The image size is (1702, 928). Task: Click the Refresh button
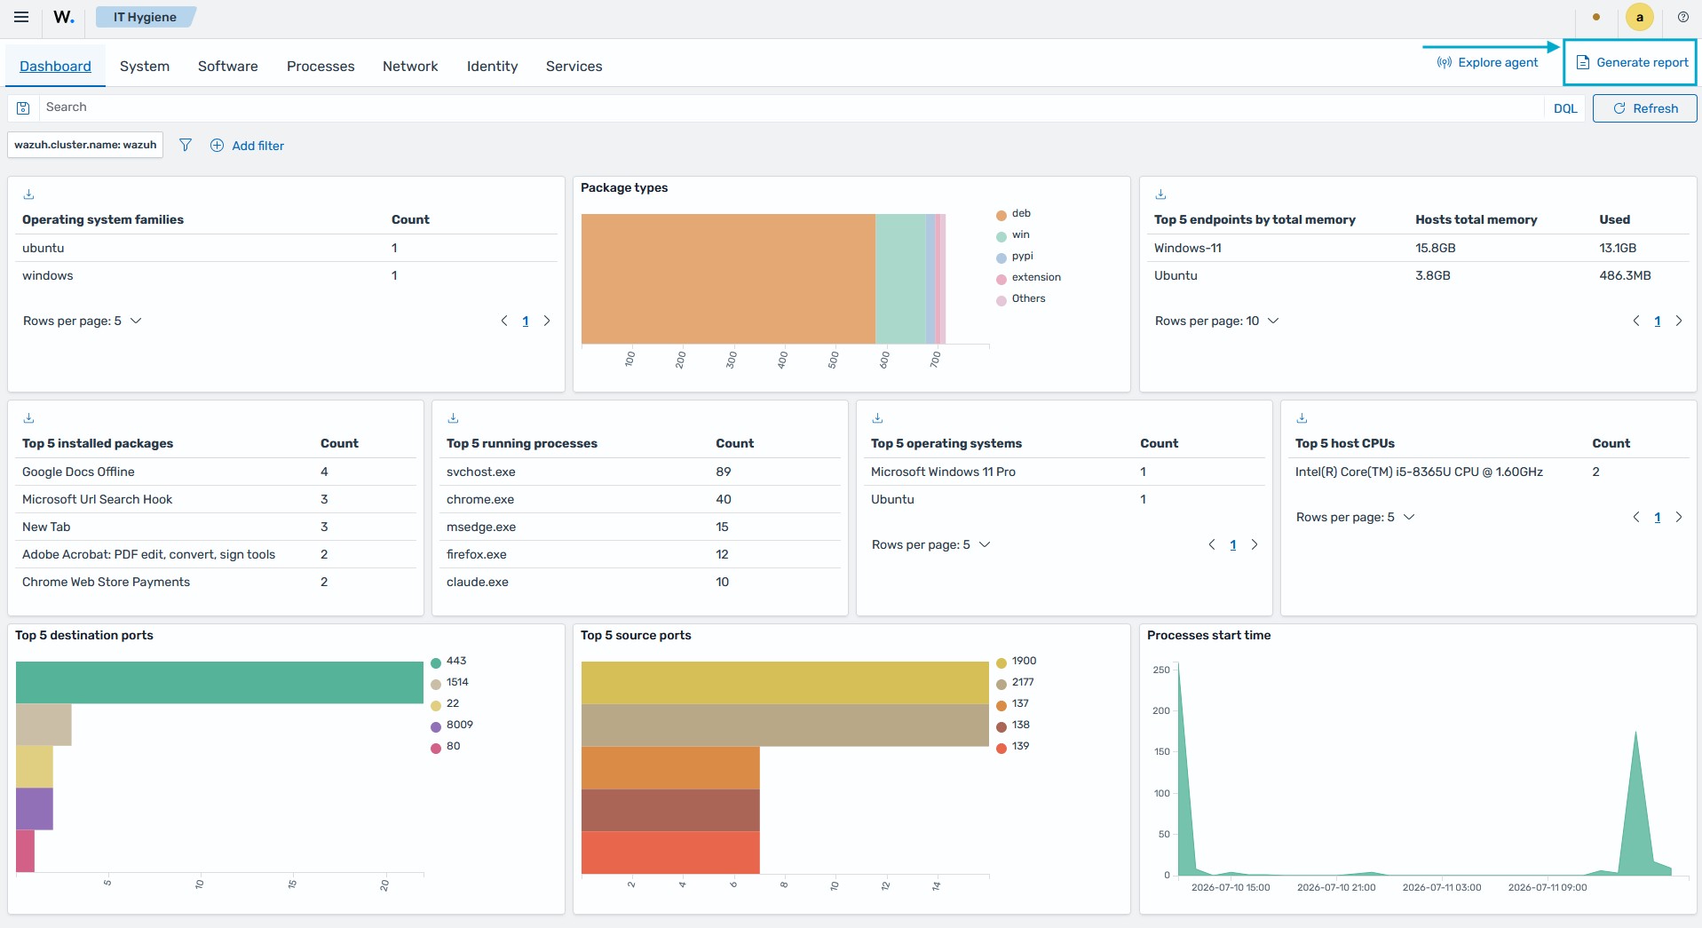click(1644, 108)
